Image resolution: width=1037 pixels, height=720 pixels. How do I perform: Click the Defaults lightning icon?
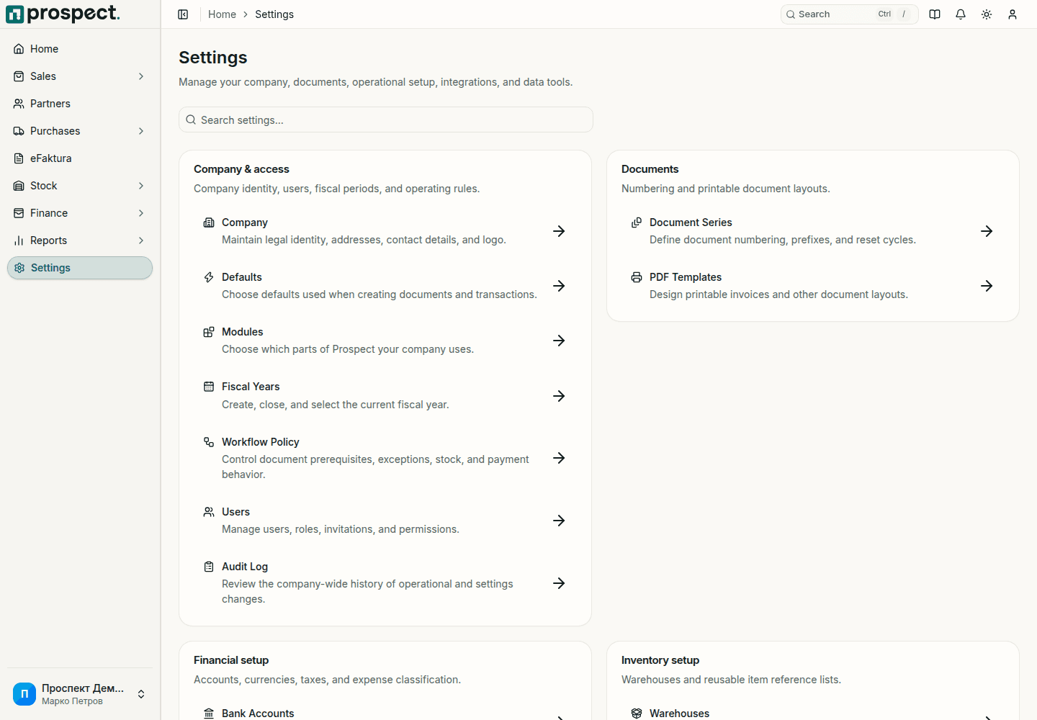coord(209,277)
